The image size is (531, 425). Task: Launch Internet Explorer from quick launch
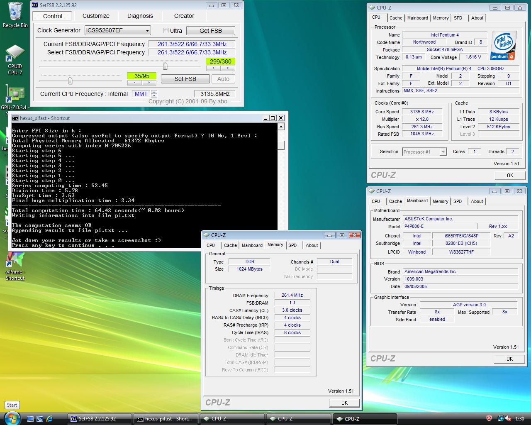[50, 419]
